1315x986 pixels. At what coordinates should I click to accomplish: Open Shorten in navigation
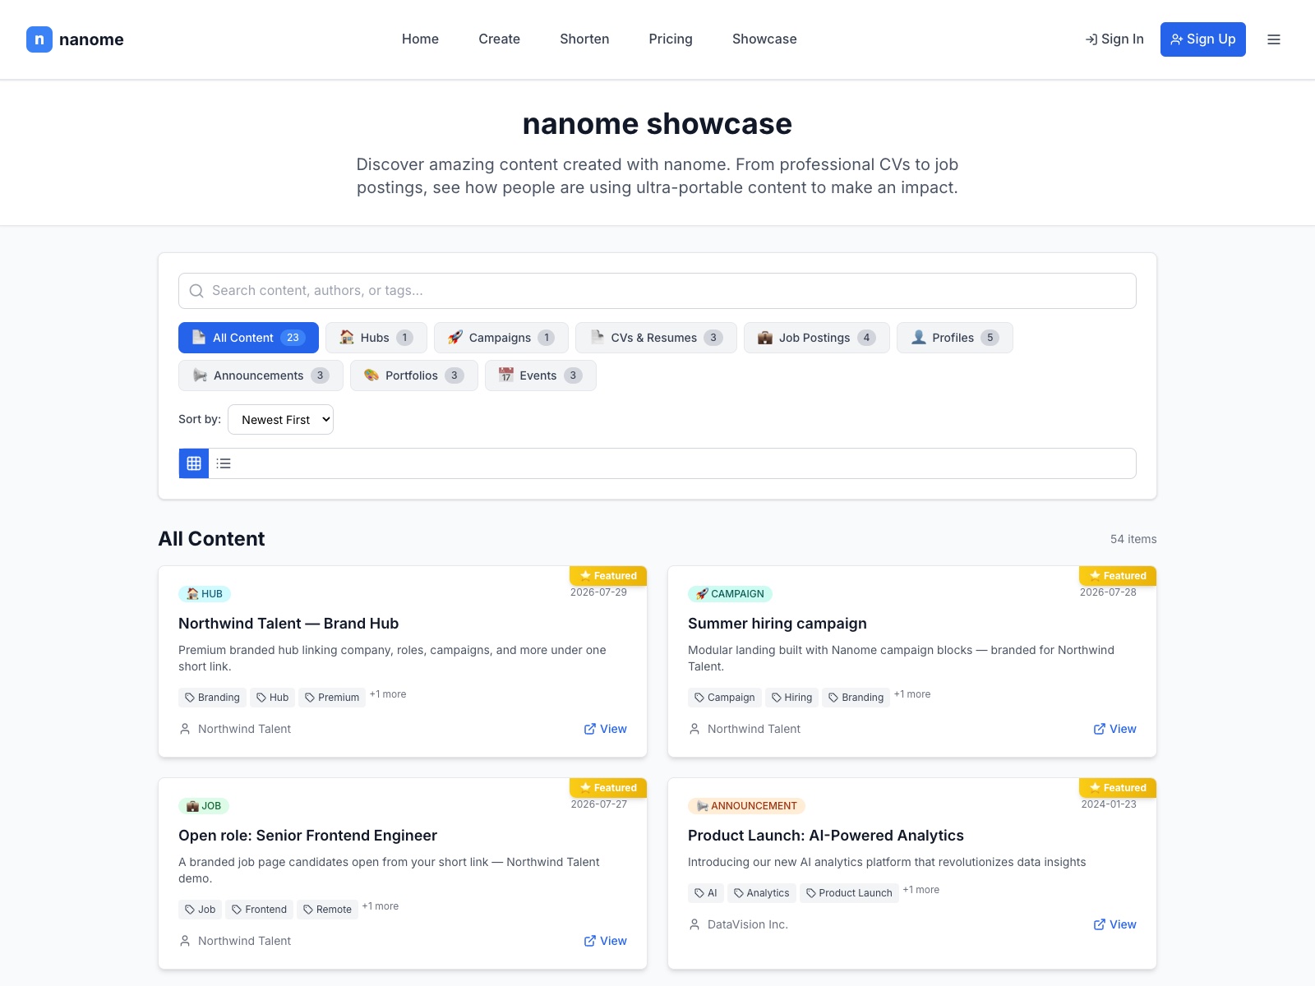pos(584,39)
